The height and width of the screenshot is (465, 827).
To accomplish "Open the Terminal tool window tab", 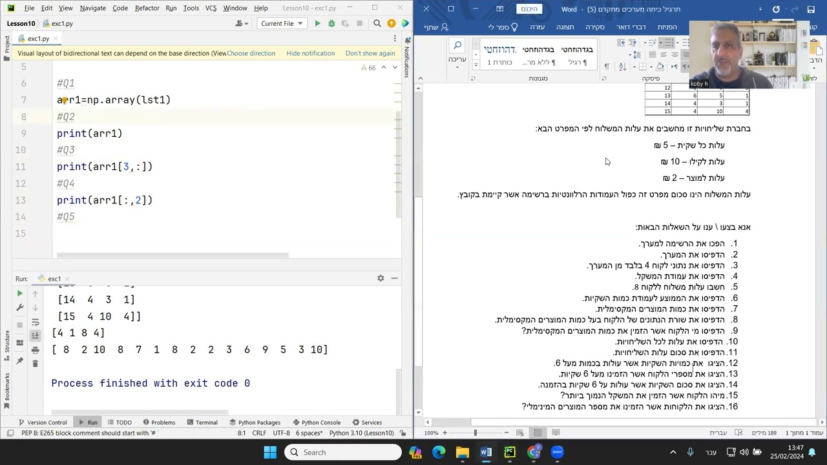I will click(201, 422).
